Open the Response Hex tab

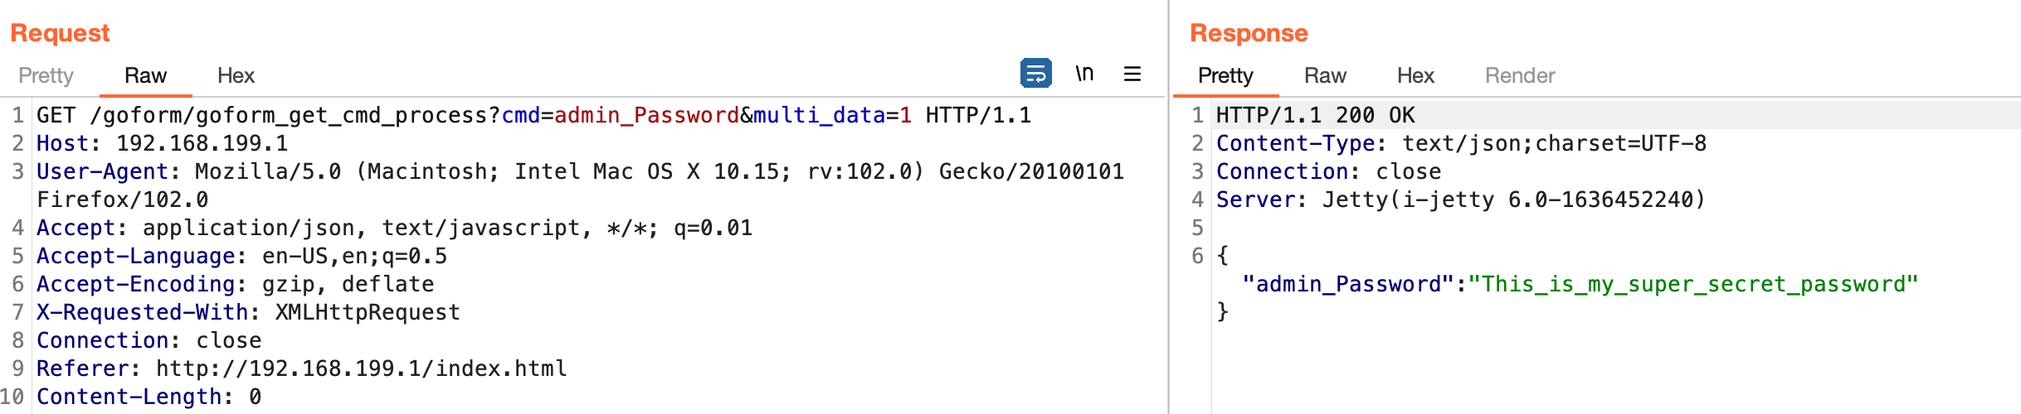[1415, 75]
